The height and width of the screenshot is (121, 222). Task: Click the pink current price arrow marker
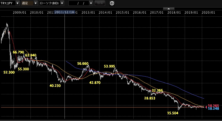pyautogui.click(x=206, y=107)
